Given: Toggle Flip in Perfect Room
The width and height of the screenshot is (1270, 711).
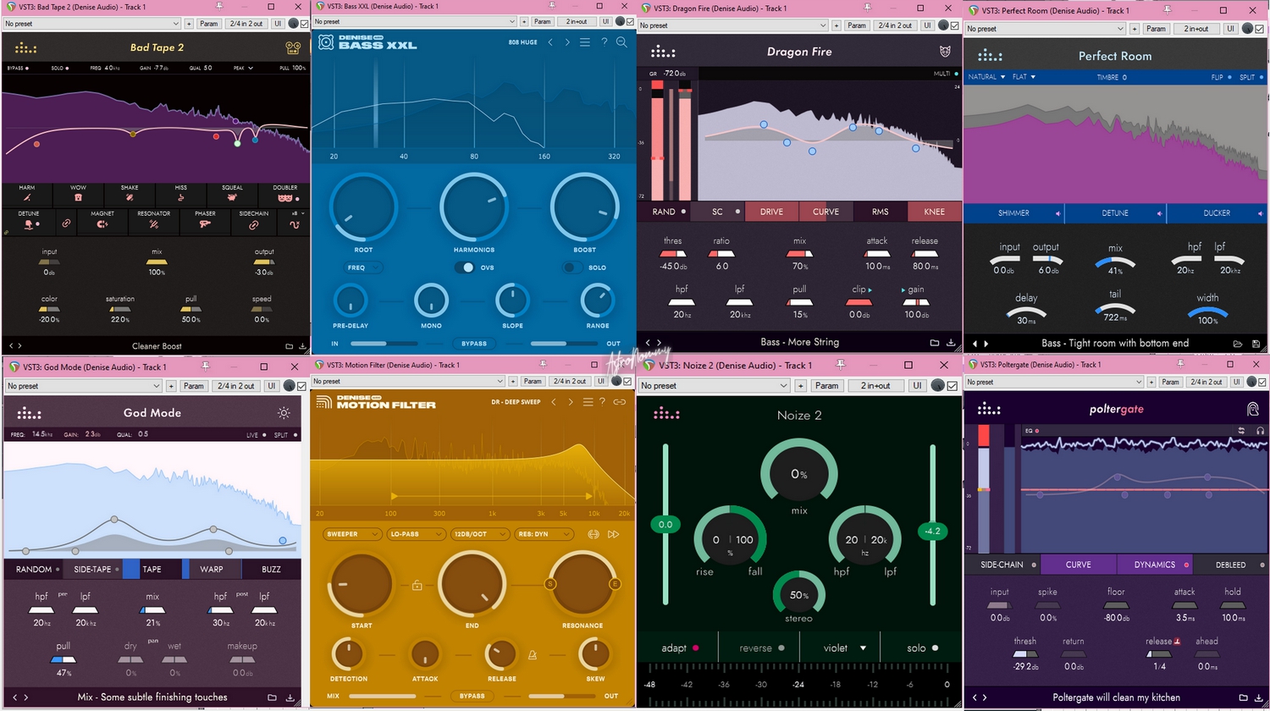Looking at the screenshot, I should (1229, 77).
